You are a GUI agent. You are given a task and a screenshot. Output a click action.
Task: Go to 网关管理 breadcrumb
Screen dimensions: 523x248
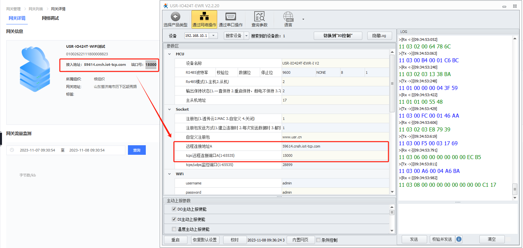(x=14, y=9)
